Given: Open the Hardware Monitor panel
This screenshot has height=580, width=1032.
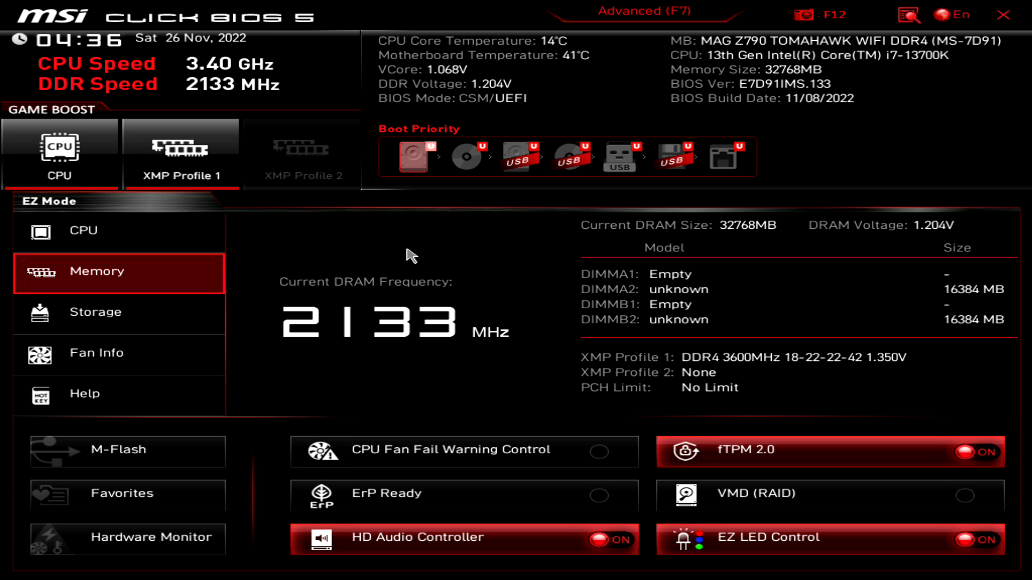Looking at the screenshot, I should pyautogui.click(x=127, y=536).
